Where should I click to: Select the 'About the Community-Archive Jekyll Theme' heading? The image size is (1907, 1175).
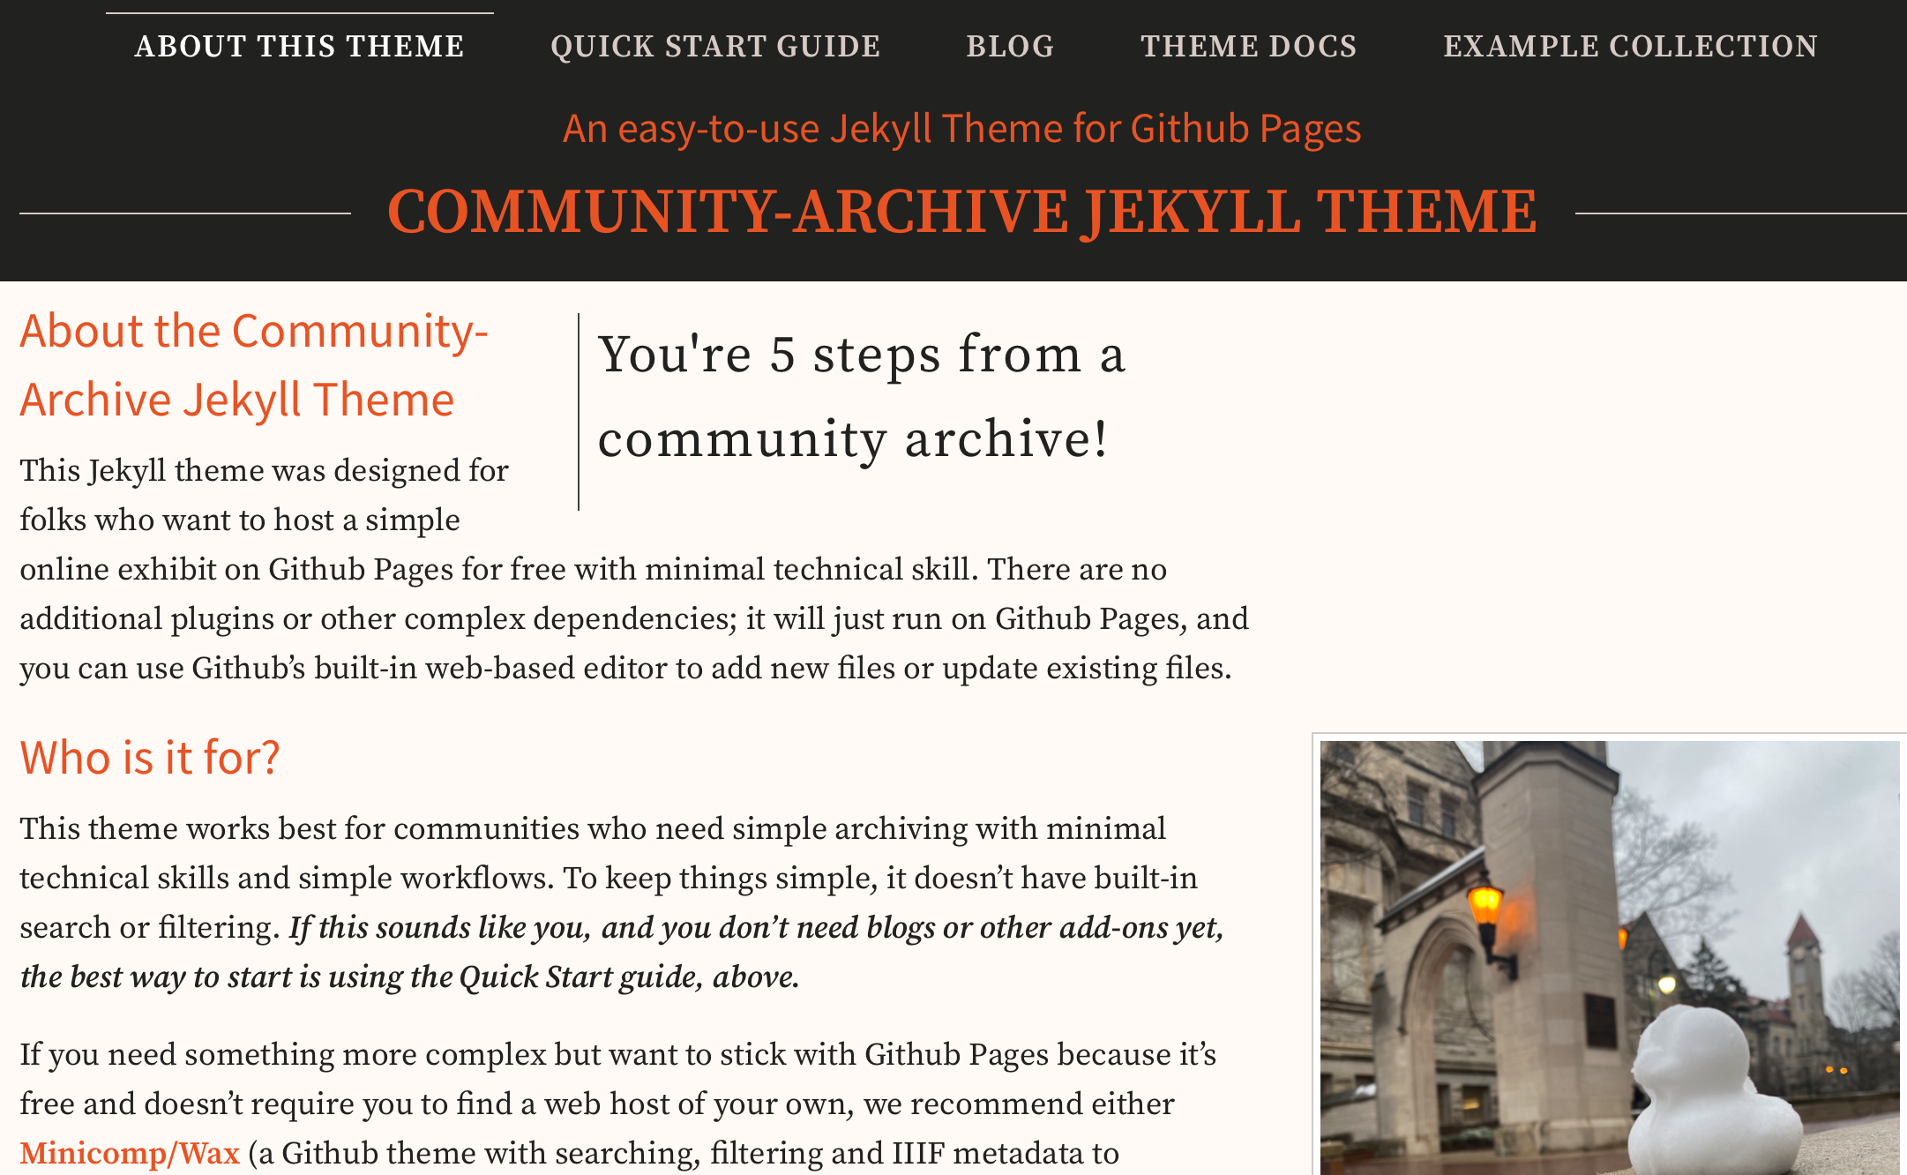click(x=254, y=364)
